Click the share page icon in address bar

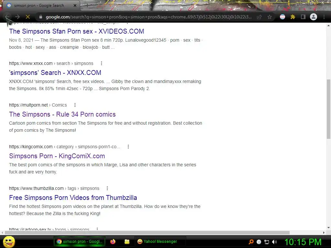coord(259,17)
